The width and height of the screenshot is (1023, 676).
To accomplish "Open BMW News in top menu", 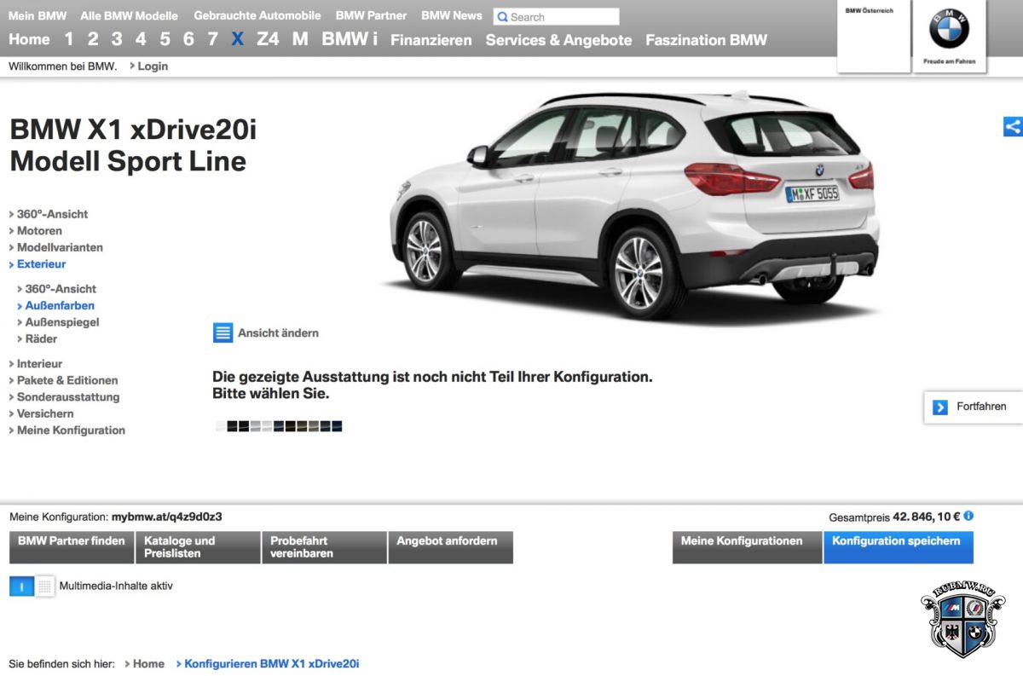I will click(452, 16).
